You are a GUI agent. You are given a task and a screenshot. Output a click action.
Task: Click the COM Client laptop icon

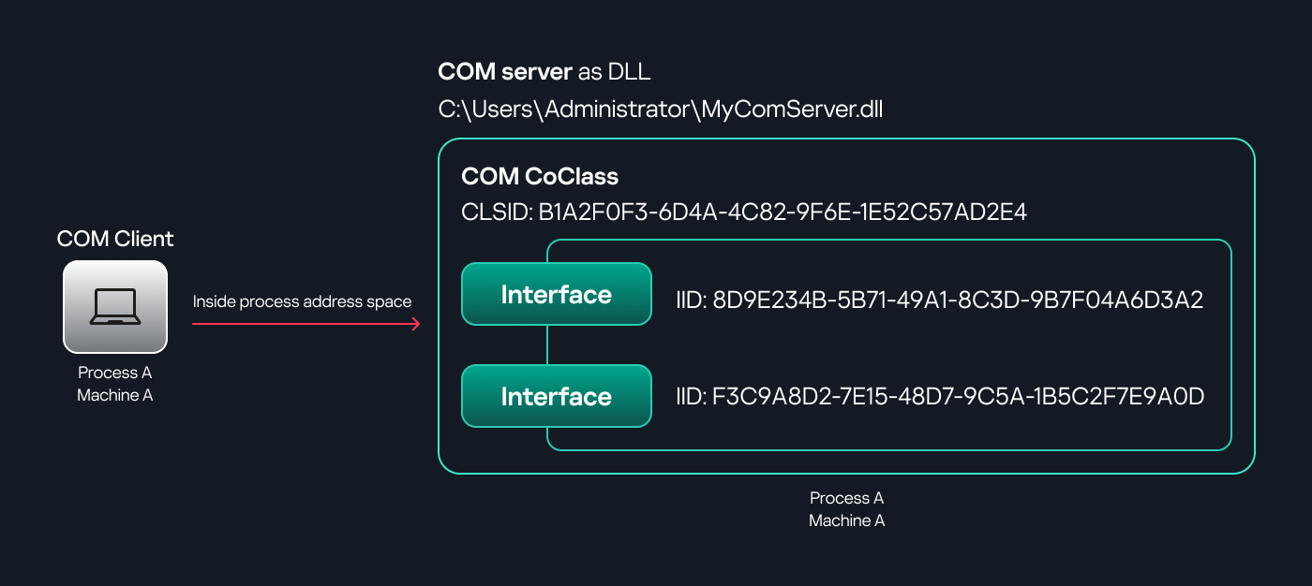point(115,307)
